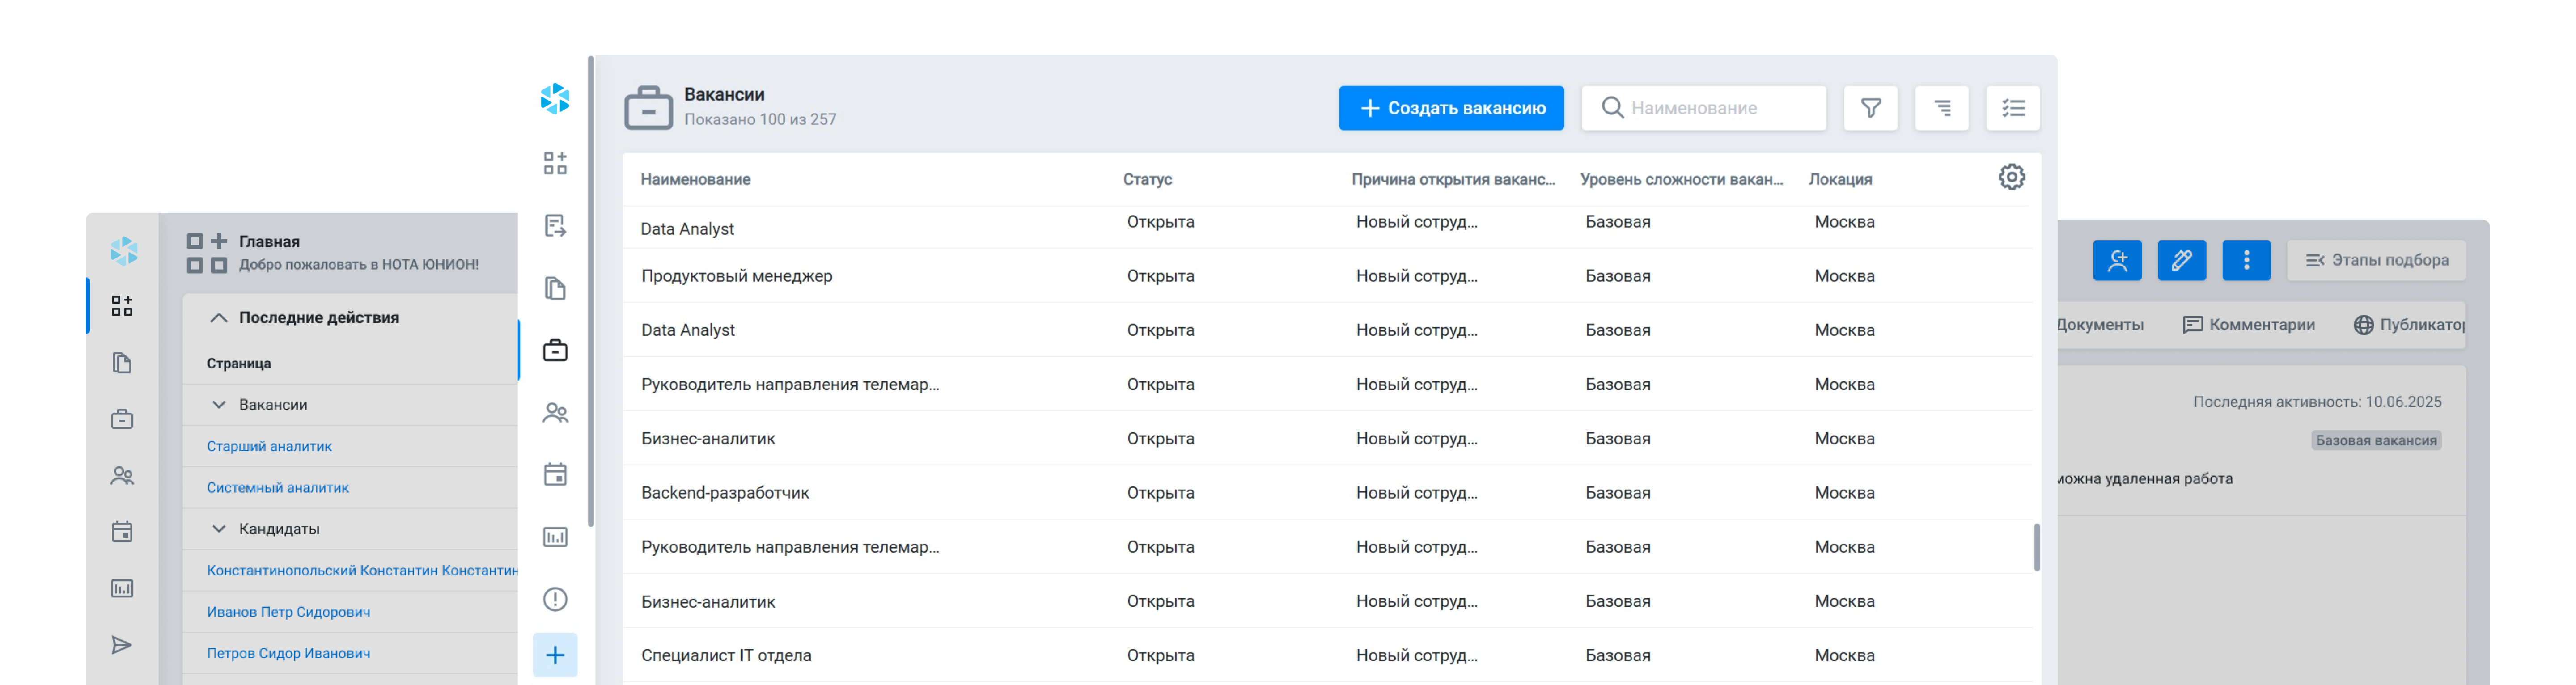Viewport: 2576px width, 685px height.
Task: Click add candidate icon button in right window
Action: 2117,260
